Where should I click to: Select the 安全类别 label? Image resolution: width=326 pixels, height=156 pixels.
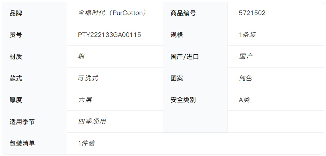pyautogui.click(x=183, y=100)
